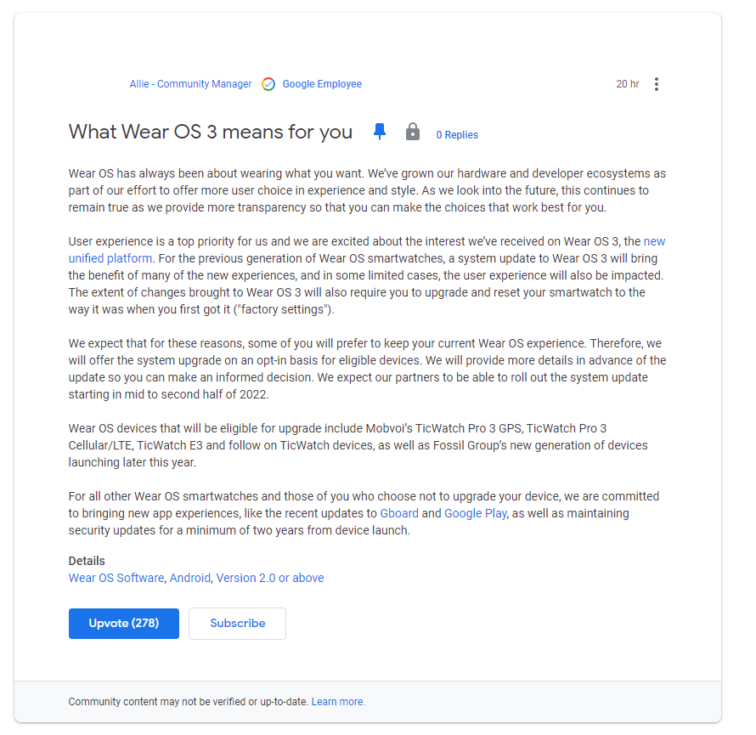The width and height of the screenshot is (756, 735).
Task: Click the blue pinned-post pin icon
Action: pyautogui.click(x=380, y=132)
